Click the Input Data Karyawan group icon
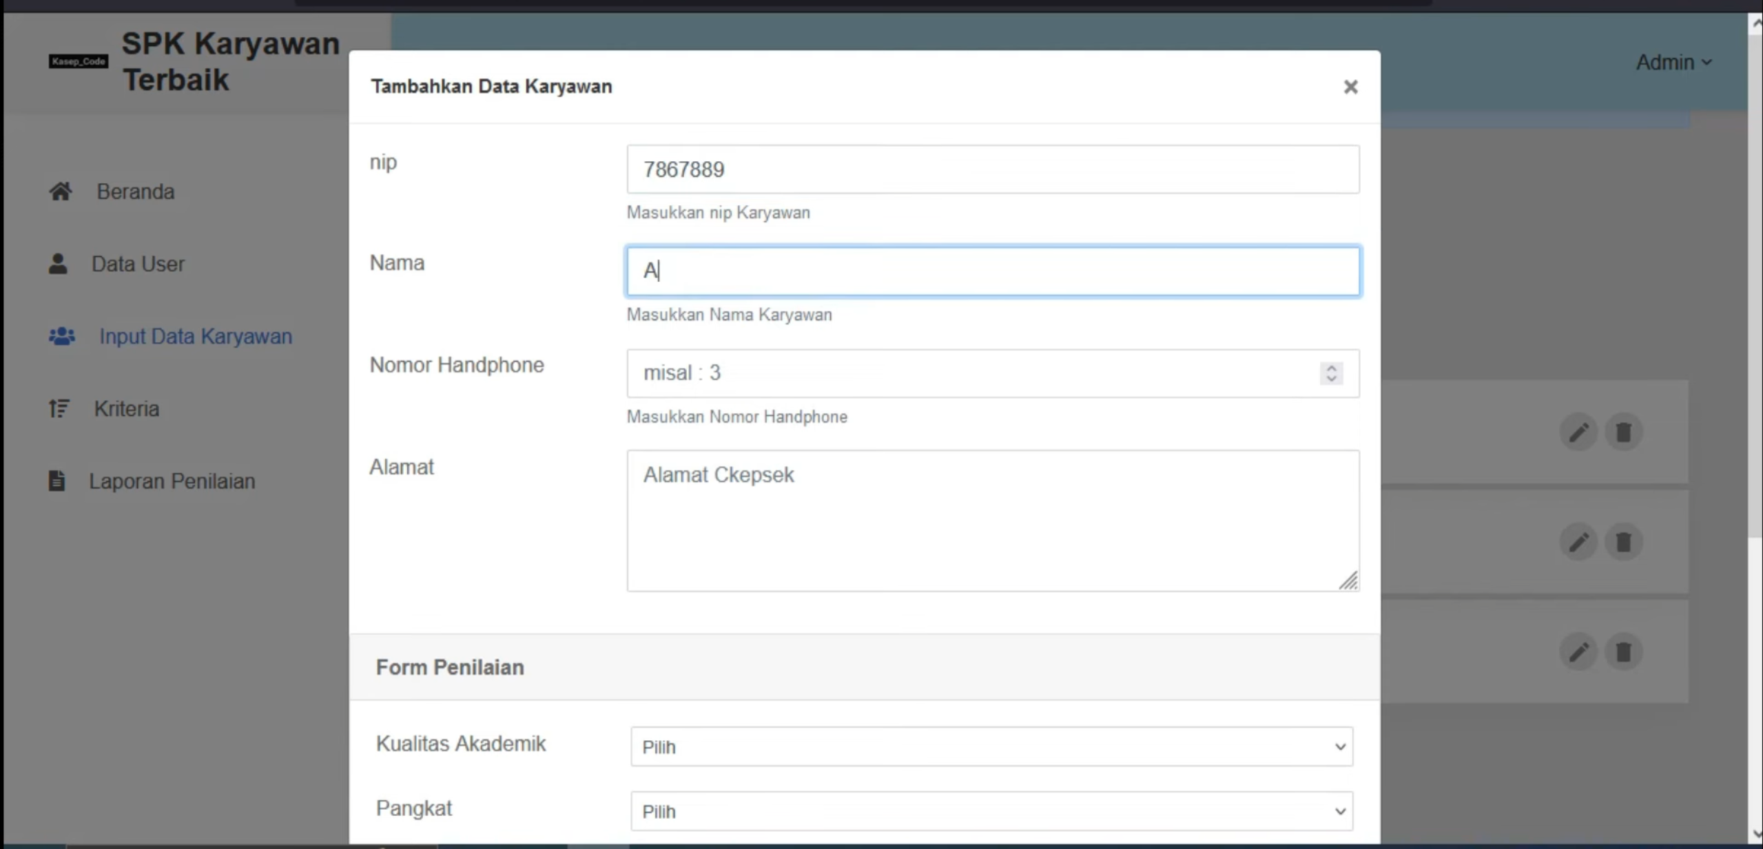The height and width of the screenshot is (849, 1763). coord(62,336)
